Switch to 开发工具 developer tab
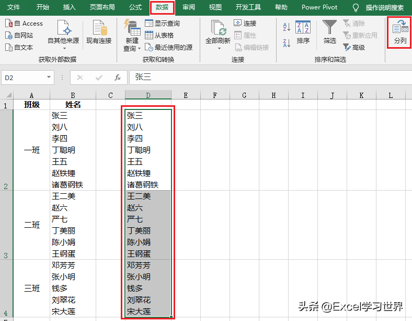Viewport: 412px width, 321px height. coord(248,7)
